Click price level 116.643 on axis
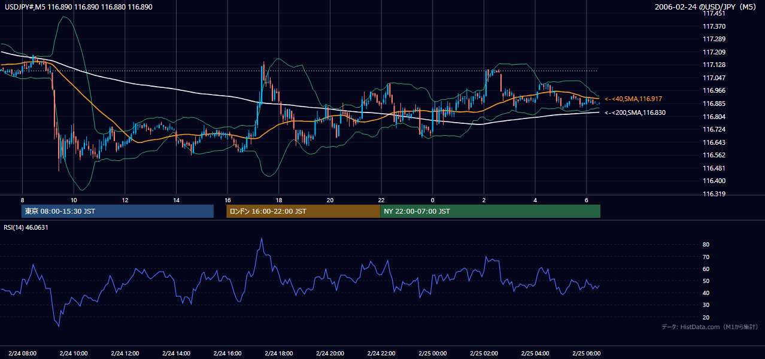 pos(714,142)
